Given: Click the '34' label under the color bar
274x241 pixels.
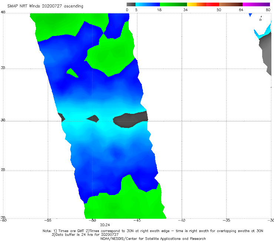Looking at the screenshot, I should click(x=186, y=10).
